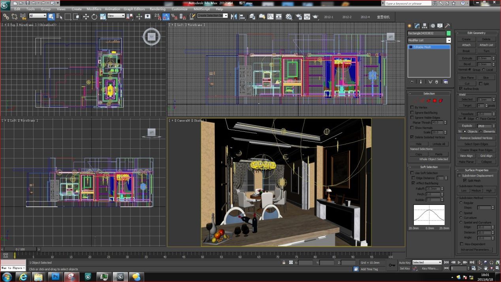Enable the By Vertex checkbox
This screenshot has width=501, height=282.
pyautogui.click(x=412, y=108)
